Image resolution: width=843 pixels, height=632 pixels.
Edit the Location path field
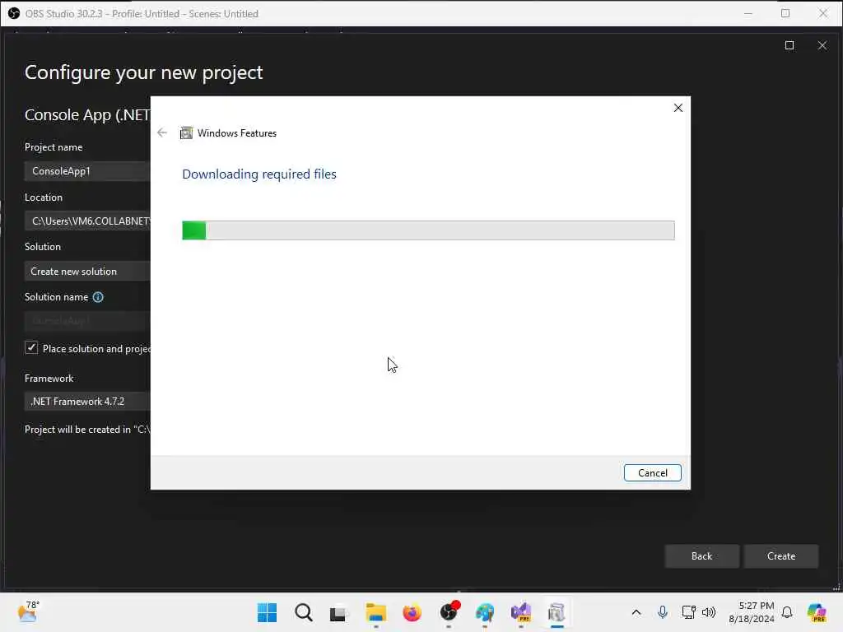point(87,221)
